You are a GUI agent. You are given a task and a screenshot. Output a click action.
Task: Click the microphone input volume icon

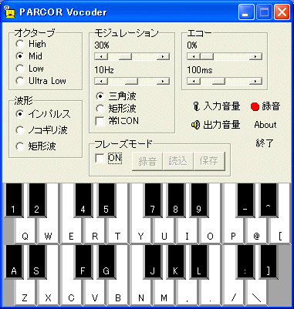pos(196,106)
